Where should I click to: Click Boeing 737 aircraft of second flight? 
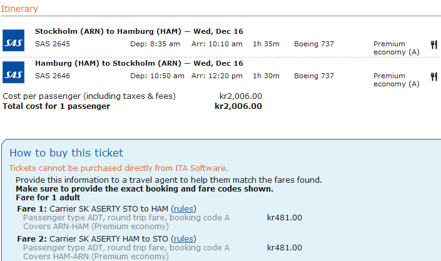pyautogui.click(x=314, y=76)
